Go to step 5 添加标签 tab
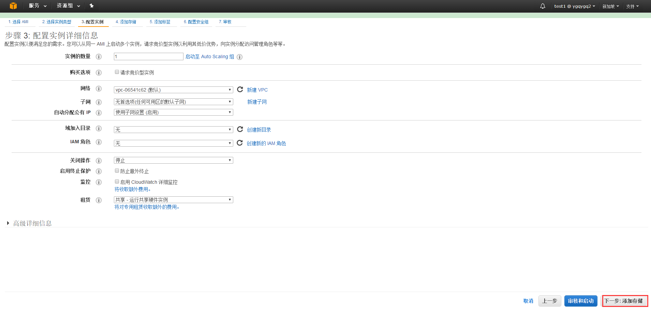This screenshot has width=651, height=310. [x=160, y=22]
